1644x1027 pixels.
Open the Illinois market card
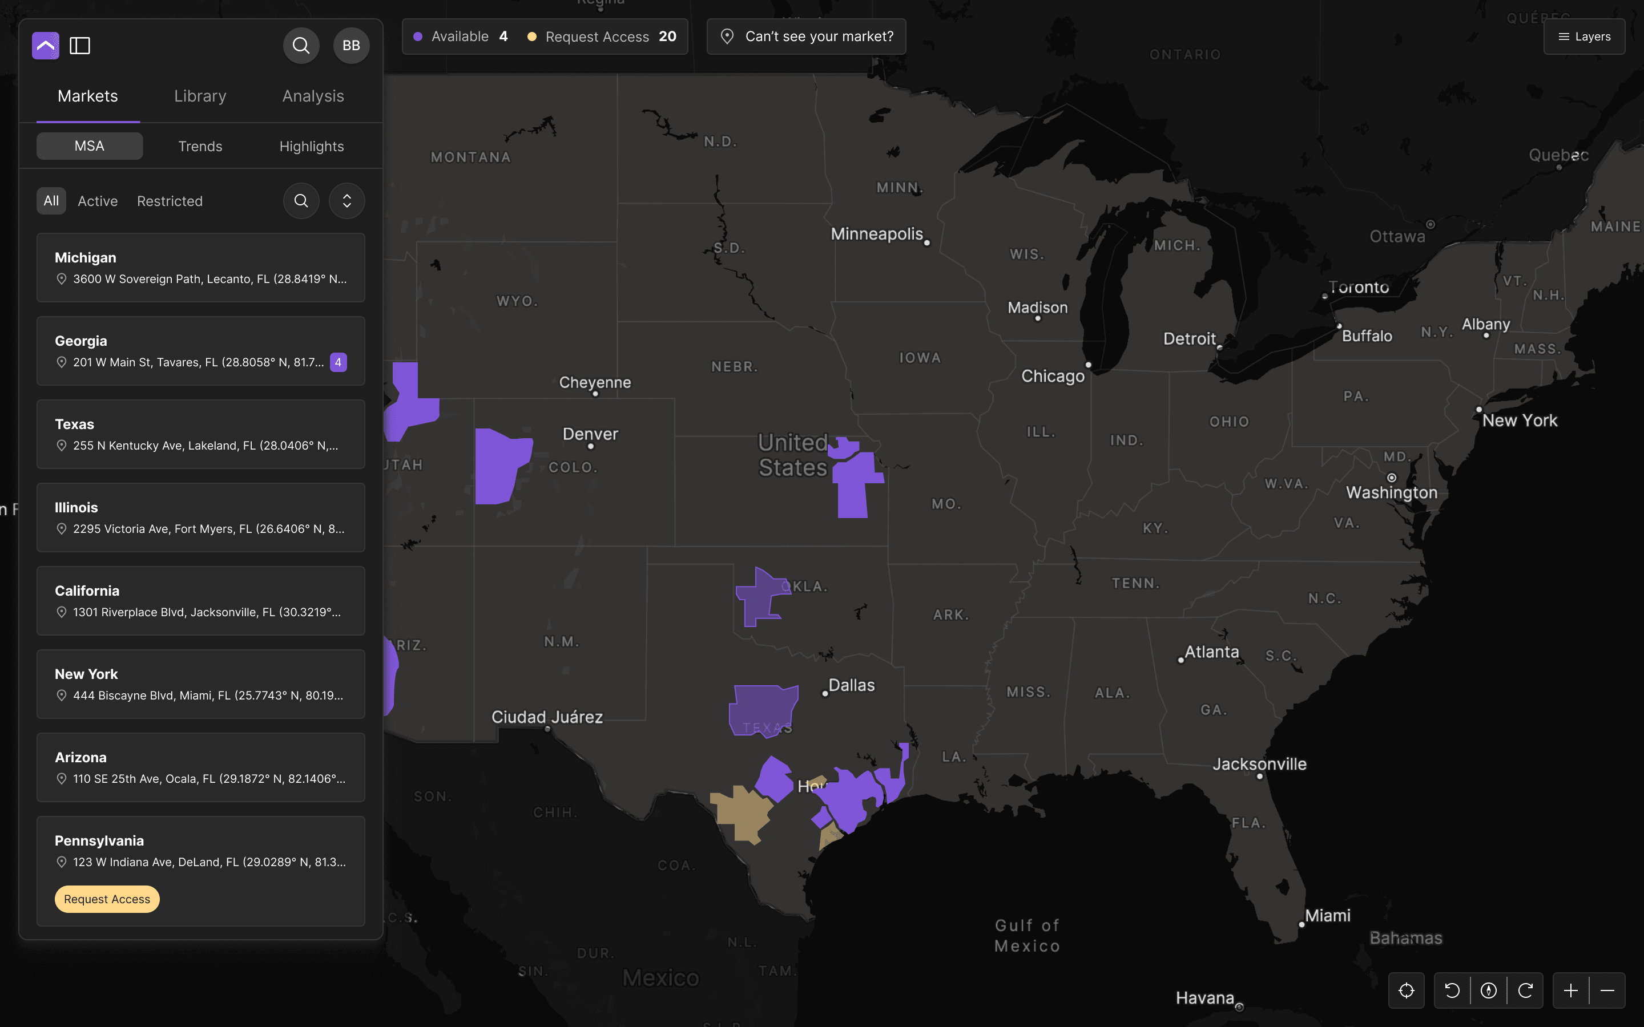tap(200, 517)
